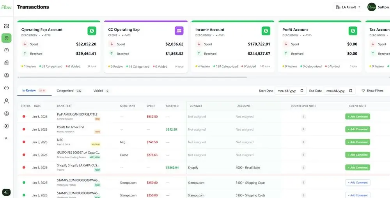Screen dimensions: 390x198
Task: Open the chain link icon in sidebar
Action: (x=7, y=88)
